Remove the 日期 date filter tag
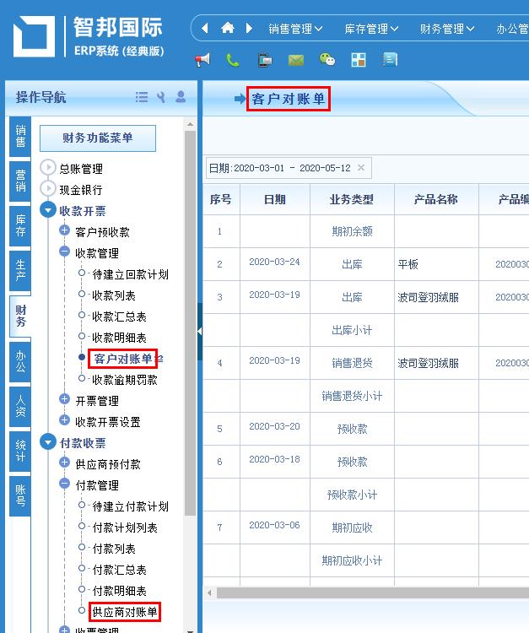529x633 pixels. click(x=361, y=167)
